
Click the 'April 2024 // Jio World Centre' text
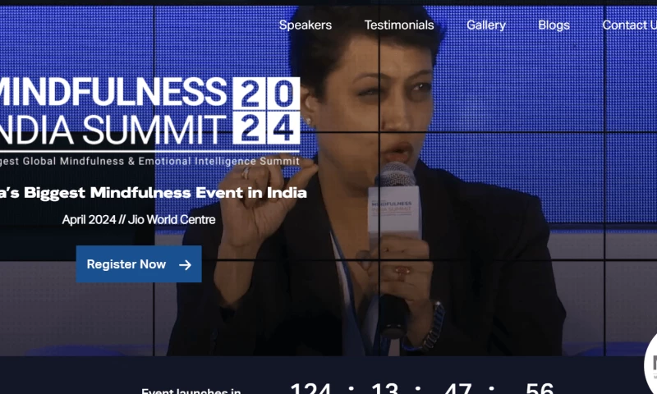coord(139,219)
